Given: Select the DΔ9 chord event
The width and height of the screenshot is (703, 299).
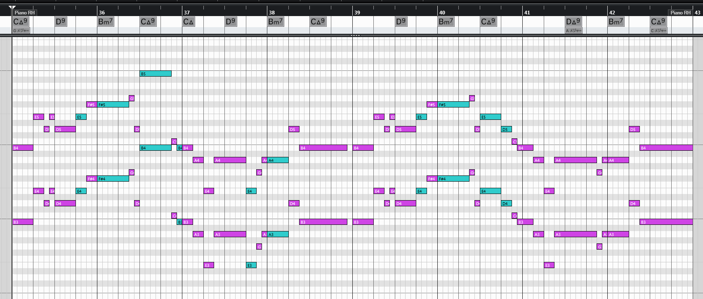Looking at the screenshot, I should coord(573,22).
